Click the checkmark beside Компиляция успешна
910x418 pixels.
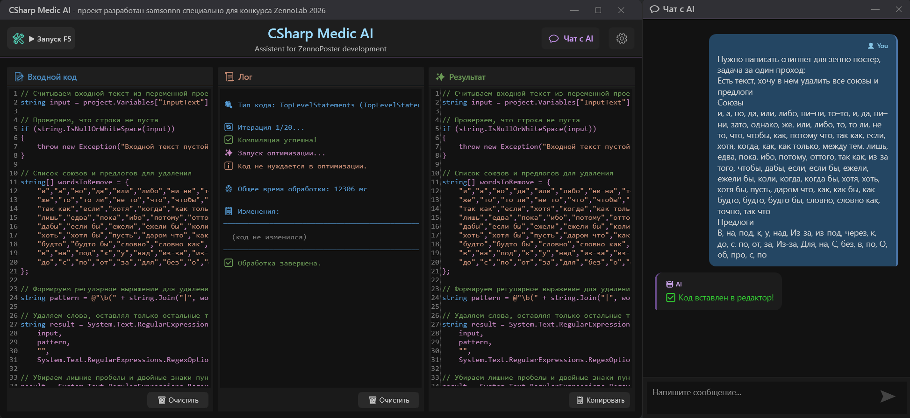pos(229,140)
